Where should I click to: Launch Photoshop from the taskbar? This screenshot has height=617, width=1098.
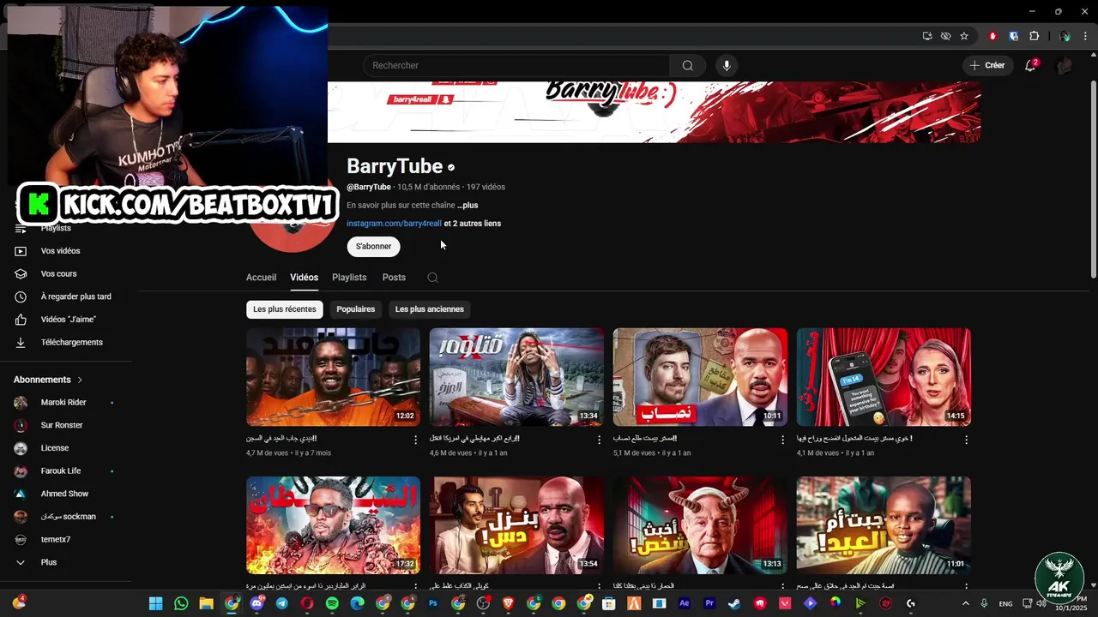coord(432,603)
